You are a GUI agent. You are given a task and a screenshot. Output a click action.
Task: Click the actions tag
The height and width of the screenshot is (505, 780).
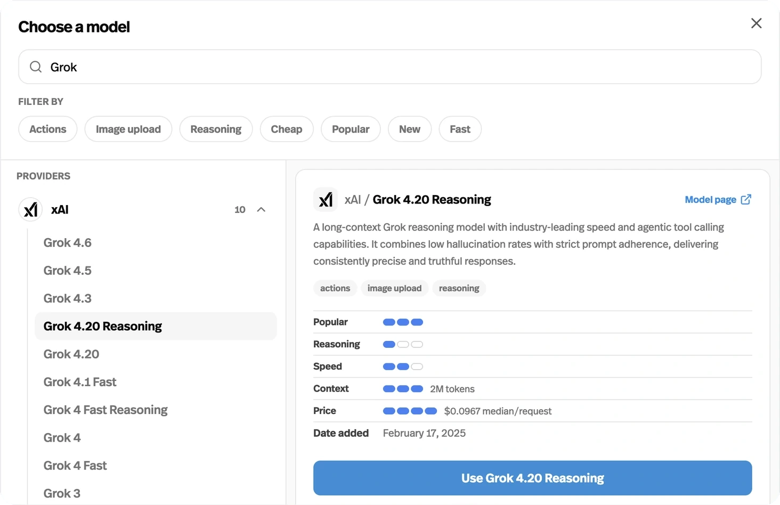[x=335, y=288]
